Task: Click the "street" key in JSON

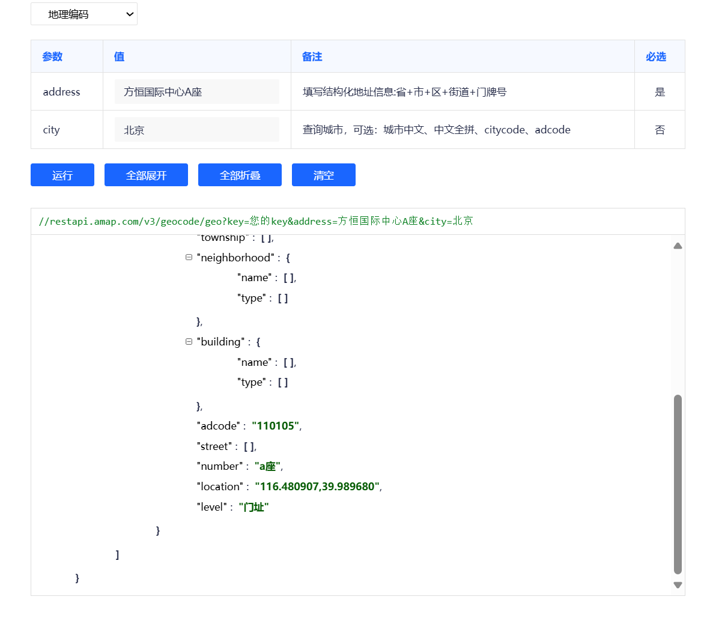Action: click(x=214, y=446)
